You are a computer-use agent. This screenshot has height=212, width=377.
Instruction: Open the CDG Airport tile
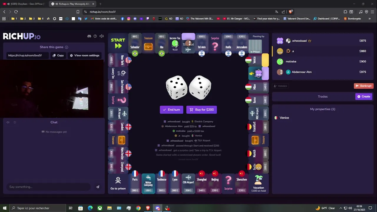(x=188, y=183)
